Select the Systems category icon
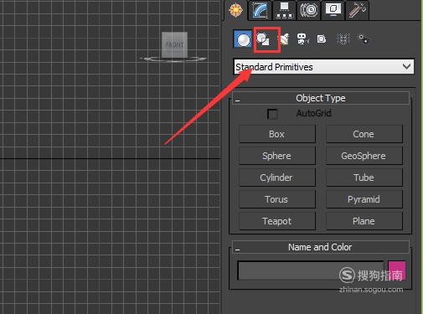 tap(364, 39)
